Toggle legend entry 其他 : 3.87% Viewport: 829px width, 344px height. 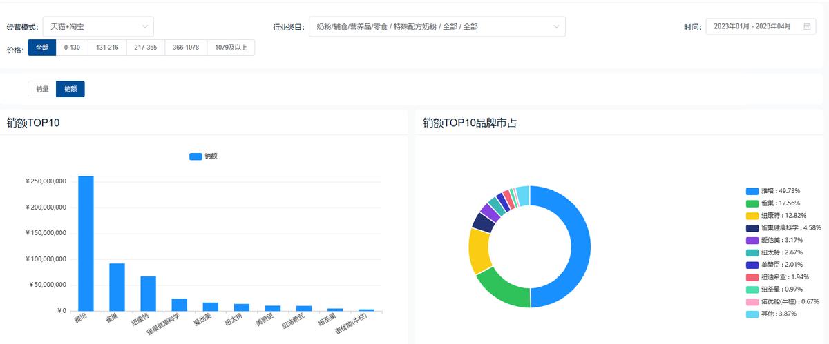pyautogui.click(x=772, y=314)
